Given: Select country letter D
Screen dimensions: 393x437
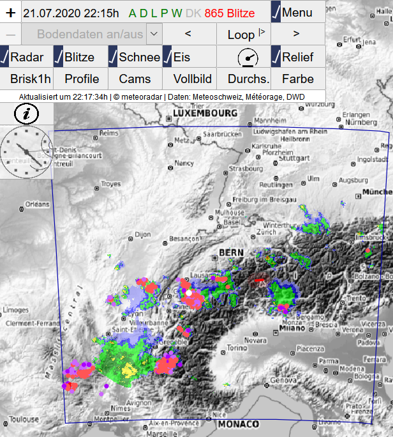Looking at the screenshot, I should point(144,13).
